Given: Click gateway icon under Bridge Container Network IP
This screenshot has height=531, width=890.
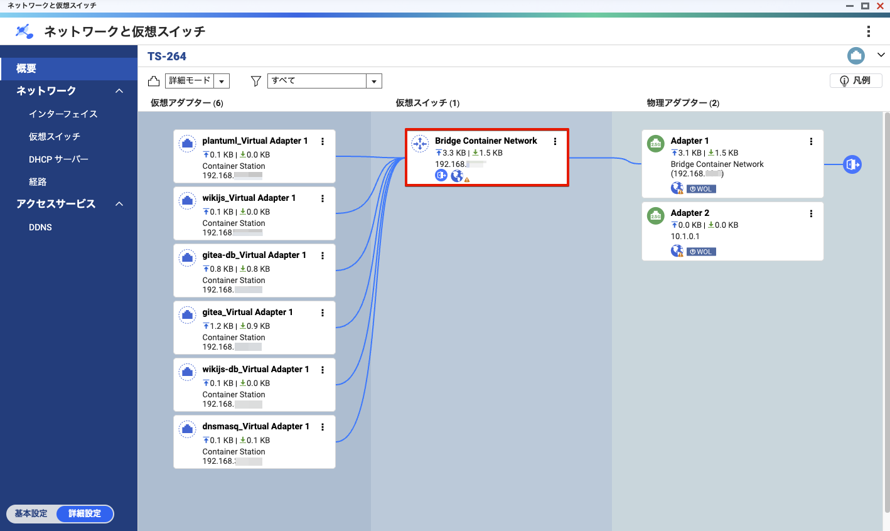Looking at the screenshot, I should tap(441, 176).
